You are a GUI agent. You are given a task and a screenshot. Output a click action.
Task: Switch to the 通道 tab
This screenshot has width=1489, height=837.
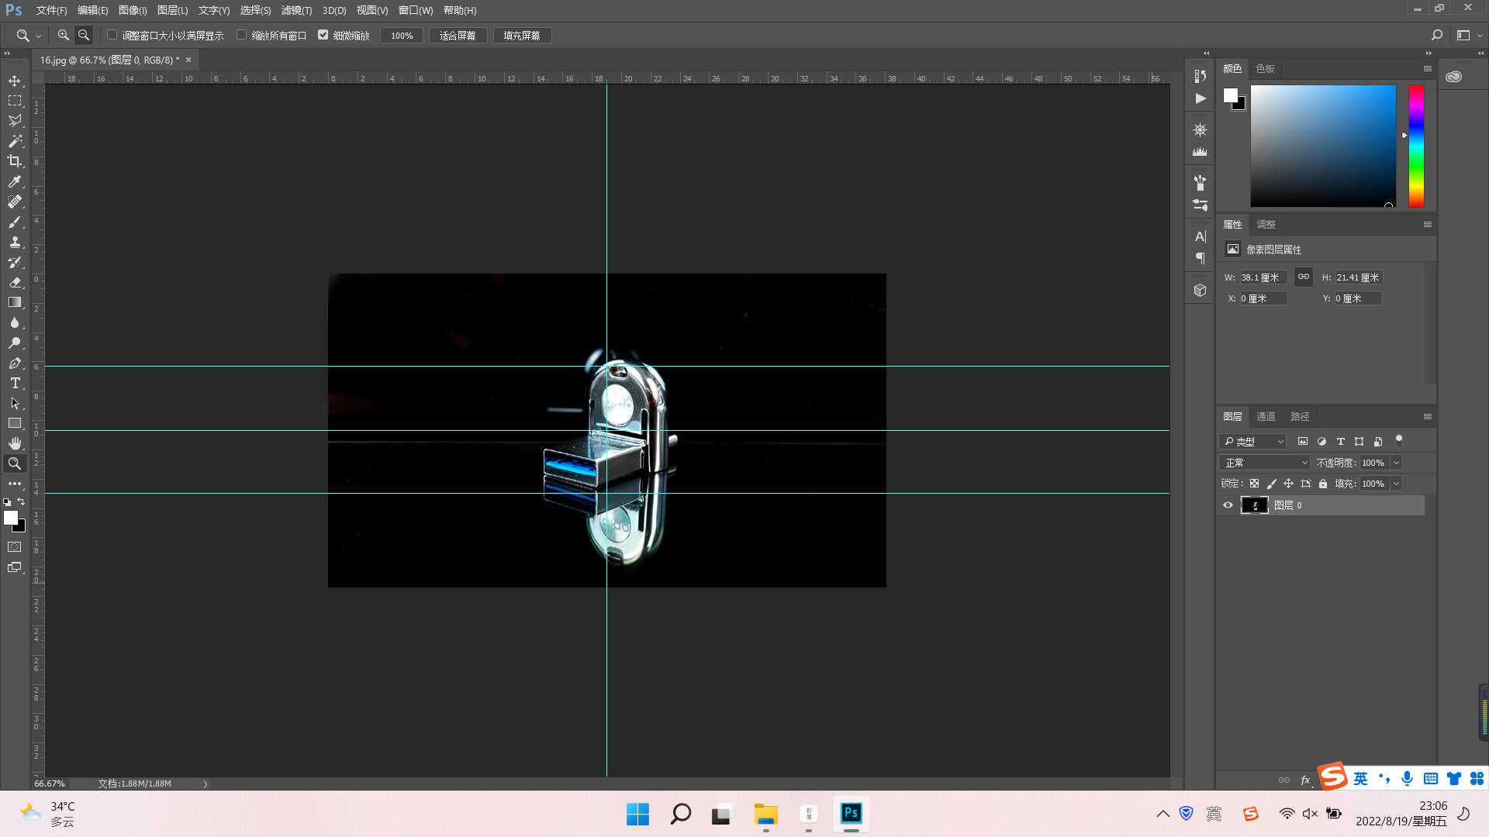[x=1266, y=417]
